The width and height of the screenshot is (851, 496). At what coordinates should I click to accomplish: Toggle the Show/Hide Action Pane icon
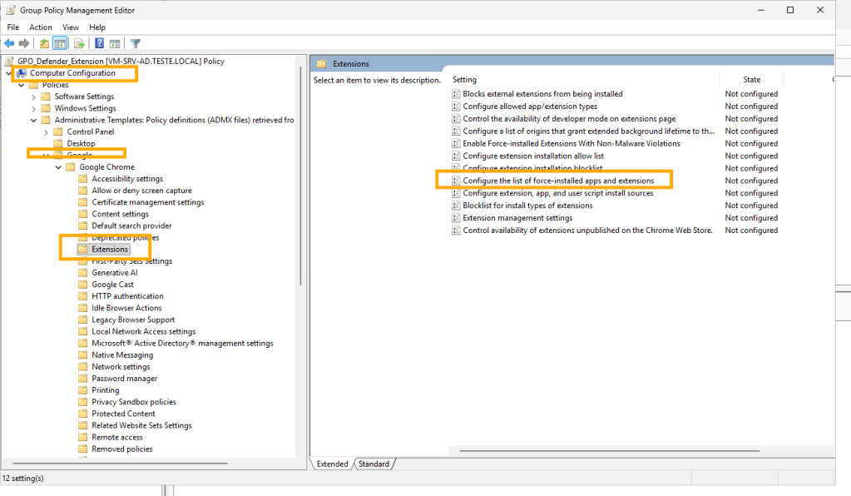[115, 43]
